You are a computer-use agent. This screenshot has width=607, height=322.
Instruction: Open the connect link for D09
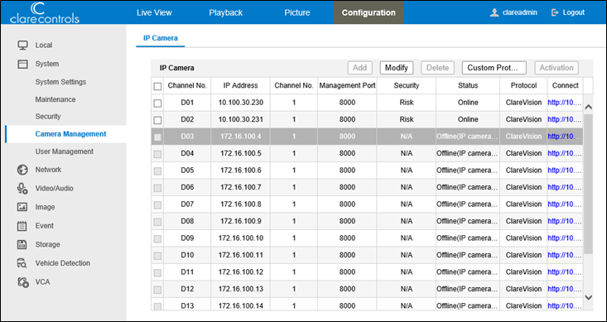tap(565, 238)
